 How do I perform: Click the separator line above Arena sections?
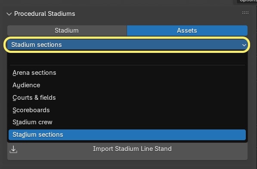(x=127, y=65)
